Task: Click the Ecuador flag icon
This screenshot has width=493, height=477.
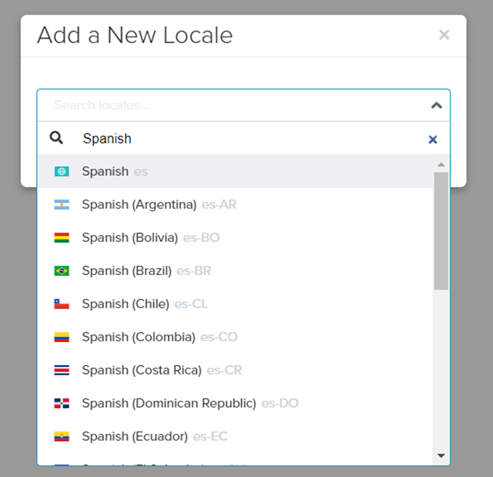Action: (62, 436)
